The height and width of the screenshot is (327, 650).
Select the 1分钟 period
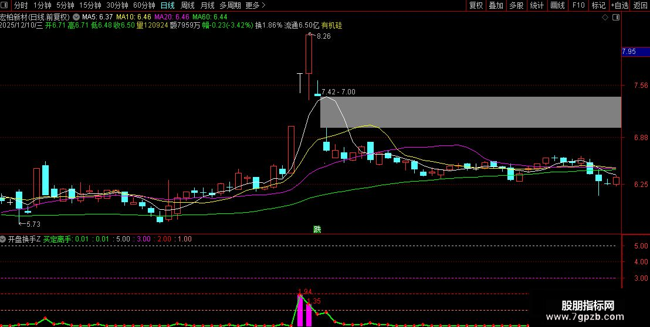point(42,5)
